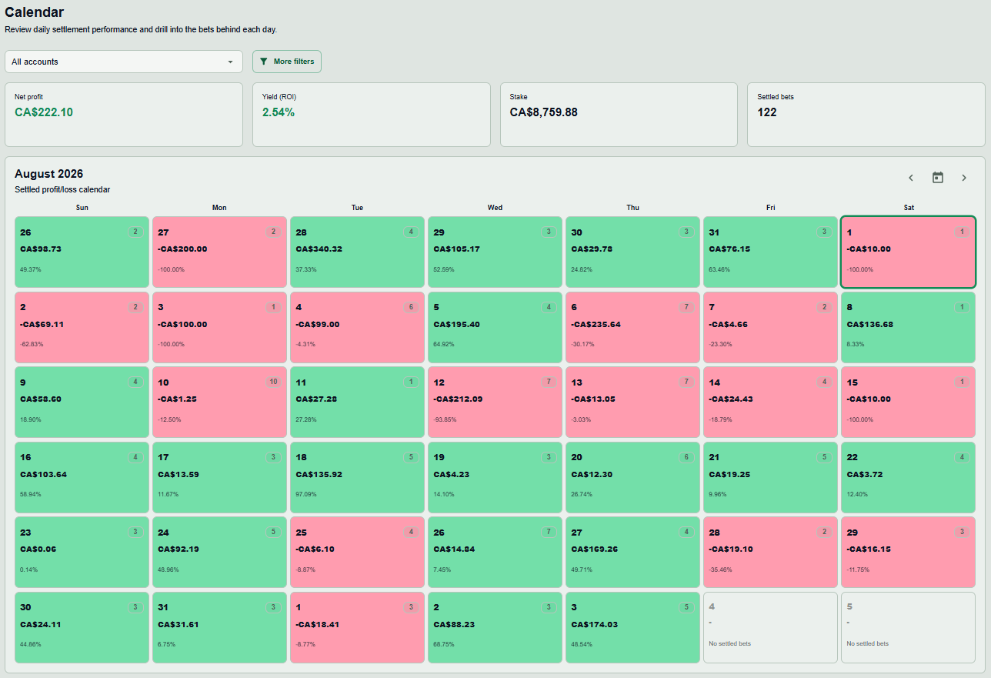Open the All accounts dropdown
The height and width of the screenshot is (678, 991).
click(x=124, y=62)
